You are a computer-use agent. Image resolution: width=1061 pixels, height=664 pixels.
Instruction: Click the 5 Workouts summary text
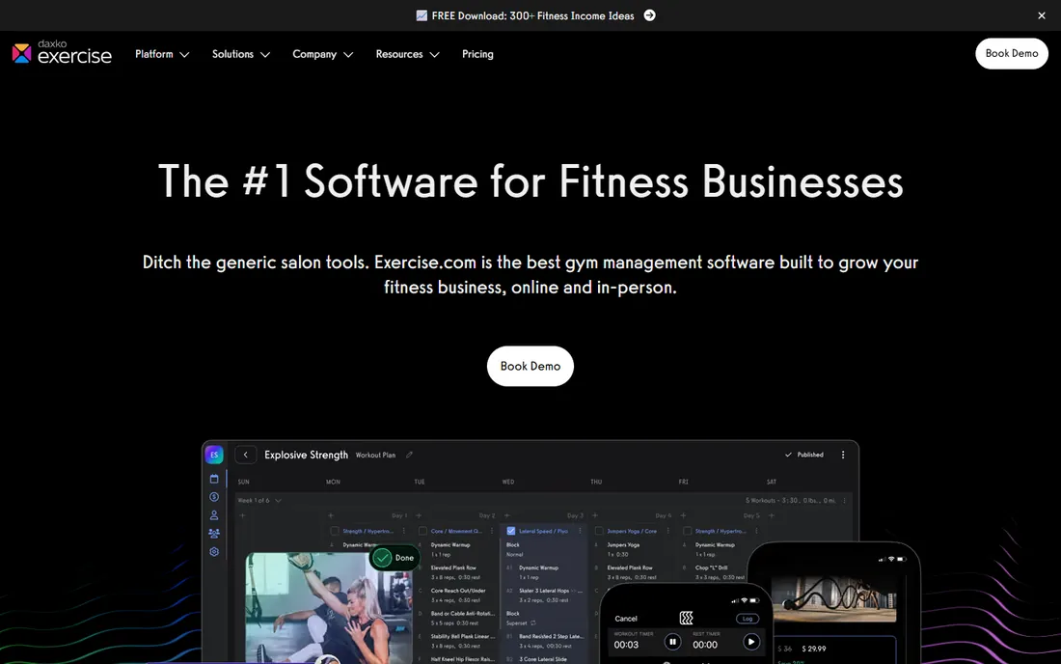(790, 500)
